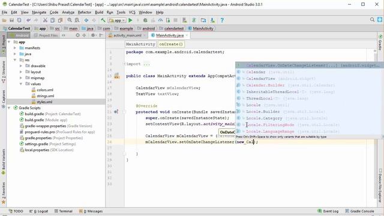The height and width of the screenshot is (216, 384).
Task: Open the Logcat tool window
Action: (38, 211)
